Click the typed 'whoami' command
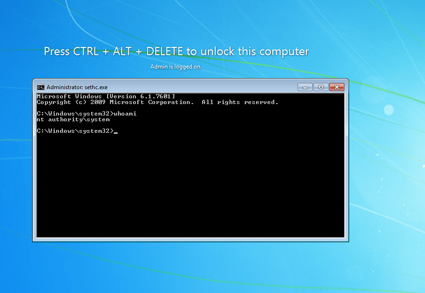The image size is (425, 293). coord(125,114)
